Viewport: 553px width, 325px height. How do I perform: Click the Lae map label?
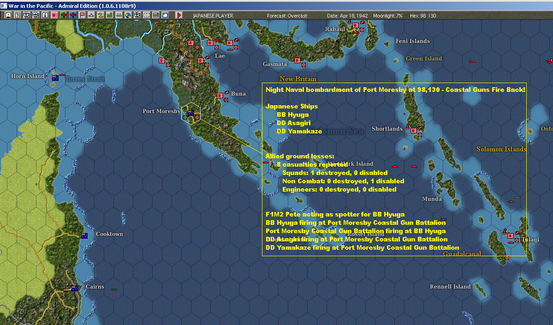(x=220, y=56)
